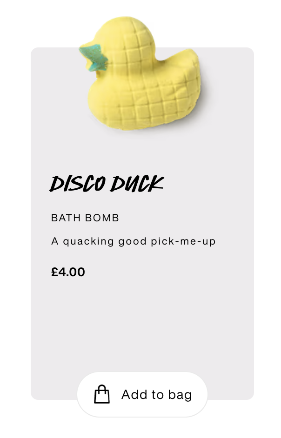The width and height of the screenshot is (281, 438).
Task: View the yellow duck bath bomb image
Action: (x=140, y=73)
